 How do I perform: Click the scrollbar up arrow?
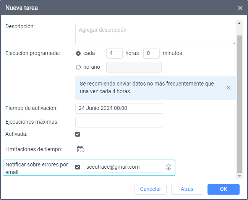pyautogui.click(x=240, y=23)
